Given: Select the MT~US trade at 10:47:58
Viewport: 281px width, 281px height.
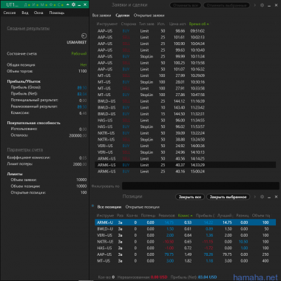Looking at the screenshot, I should (x=185, y=95).
